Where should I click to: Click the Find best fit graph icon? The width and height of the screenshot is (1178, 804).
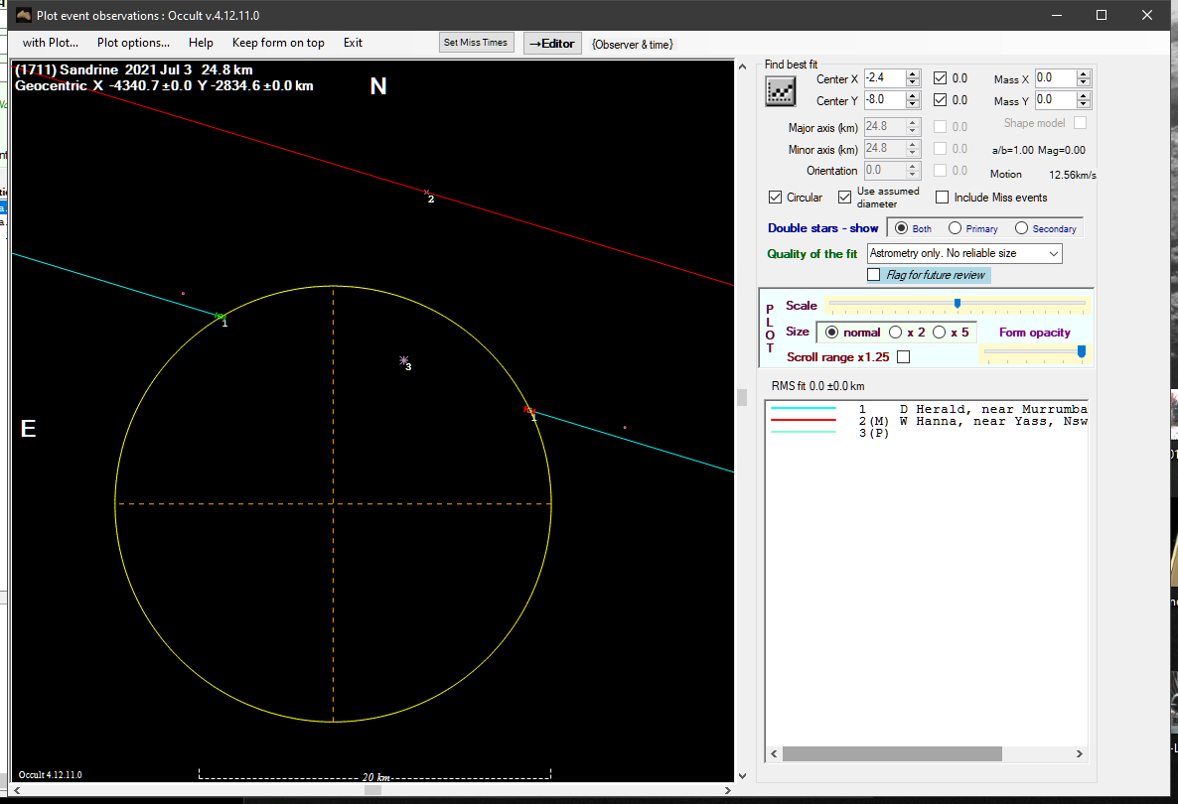780,91
